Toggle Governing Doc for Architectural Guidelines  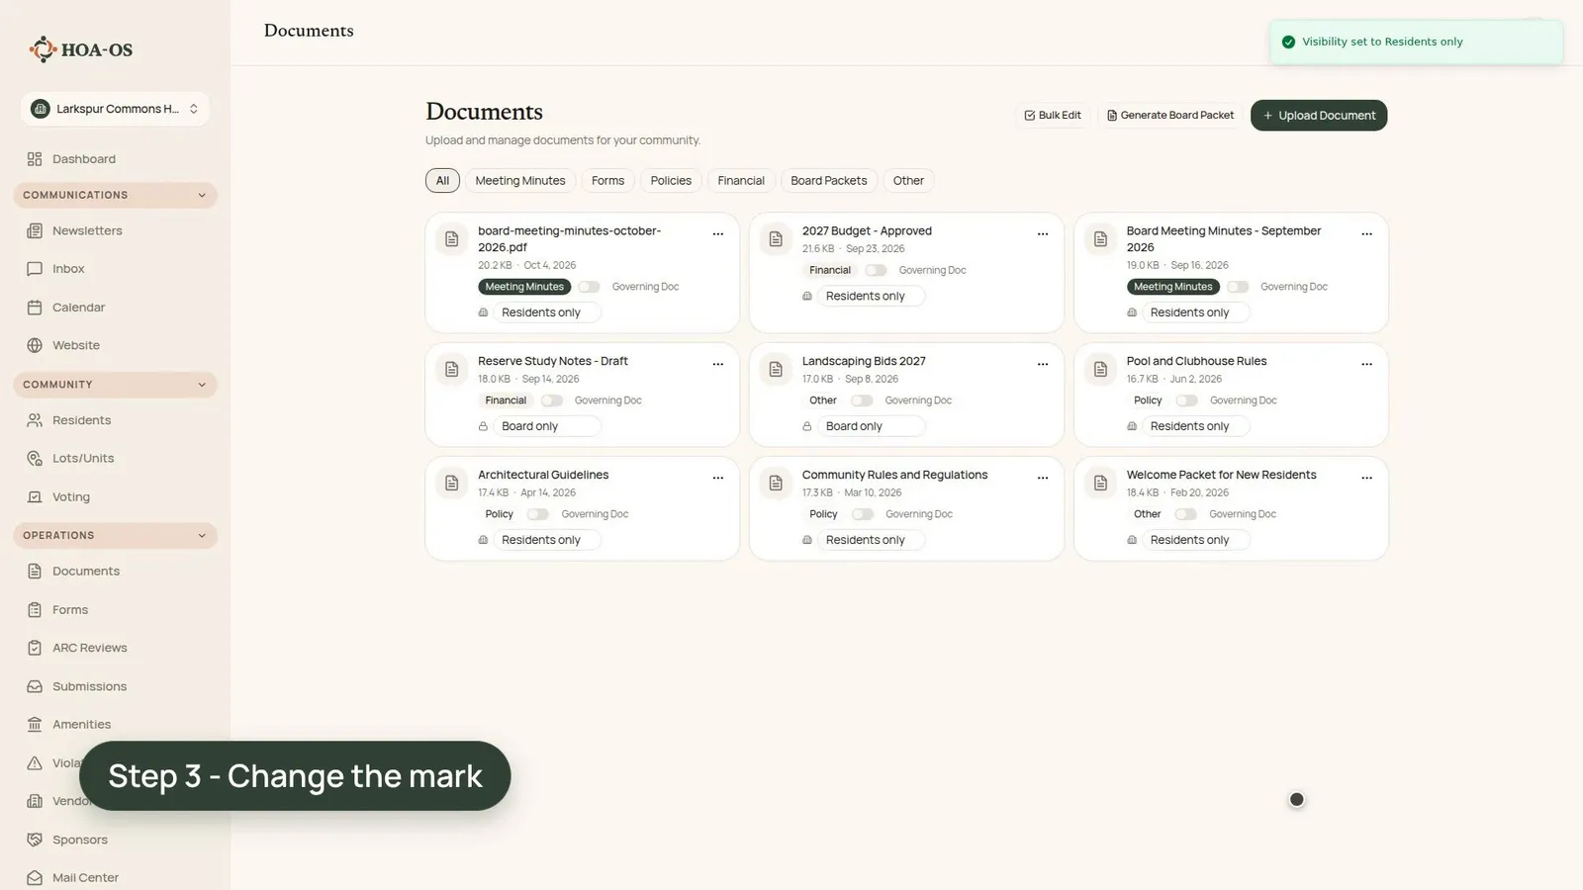538,514
